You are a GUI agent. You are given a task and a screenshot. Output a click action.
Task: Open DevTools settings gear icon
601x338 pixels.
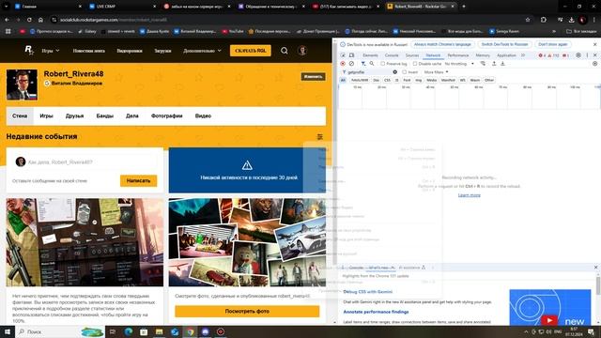click(x=578, y=55)
